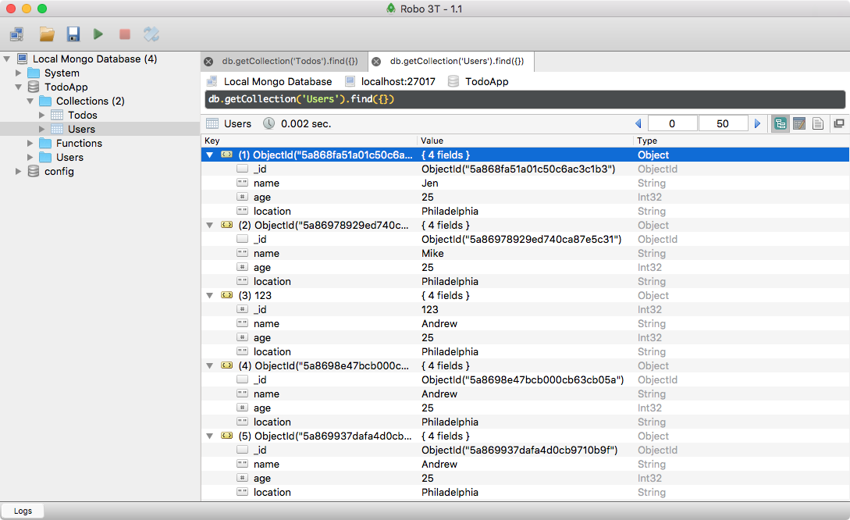Click the Open file folder icon

point(47,34)
